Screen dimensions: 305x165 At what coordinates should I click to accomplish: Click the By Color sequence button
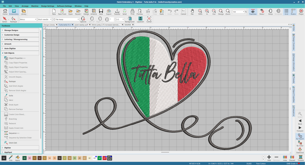click(x=300, y=144)
